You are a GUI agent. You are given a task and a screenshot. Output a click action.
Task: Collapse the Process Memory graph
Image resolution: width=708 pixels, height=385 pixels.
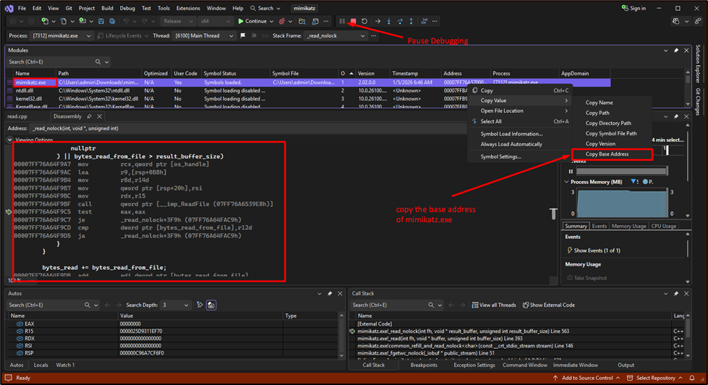(567, 182)
